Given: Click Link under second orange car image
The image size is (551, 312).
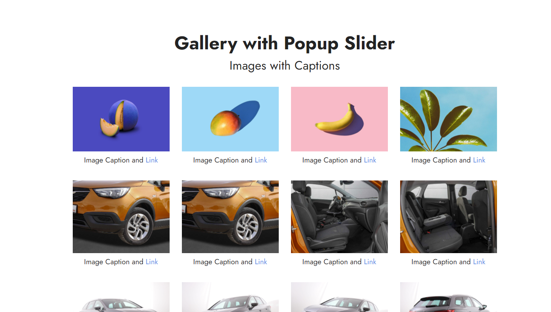Looking at the screenshot, I should click(x=261, y=262).
